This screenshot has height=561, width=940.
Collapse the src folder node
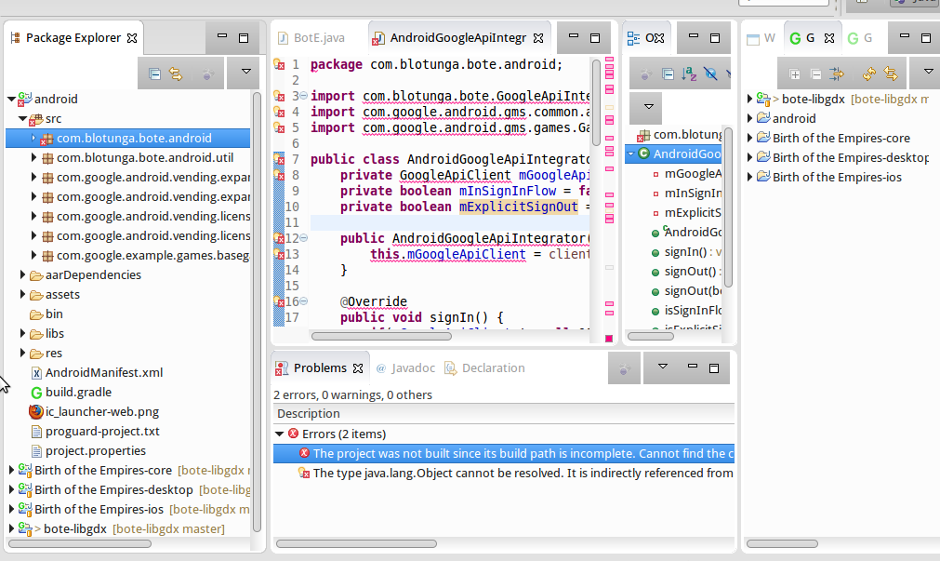[x=22, y=119]
